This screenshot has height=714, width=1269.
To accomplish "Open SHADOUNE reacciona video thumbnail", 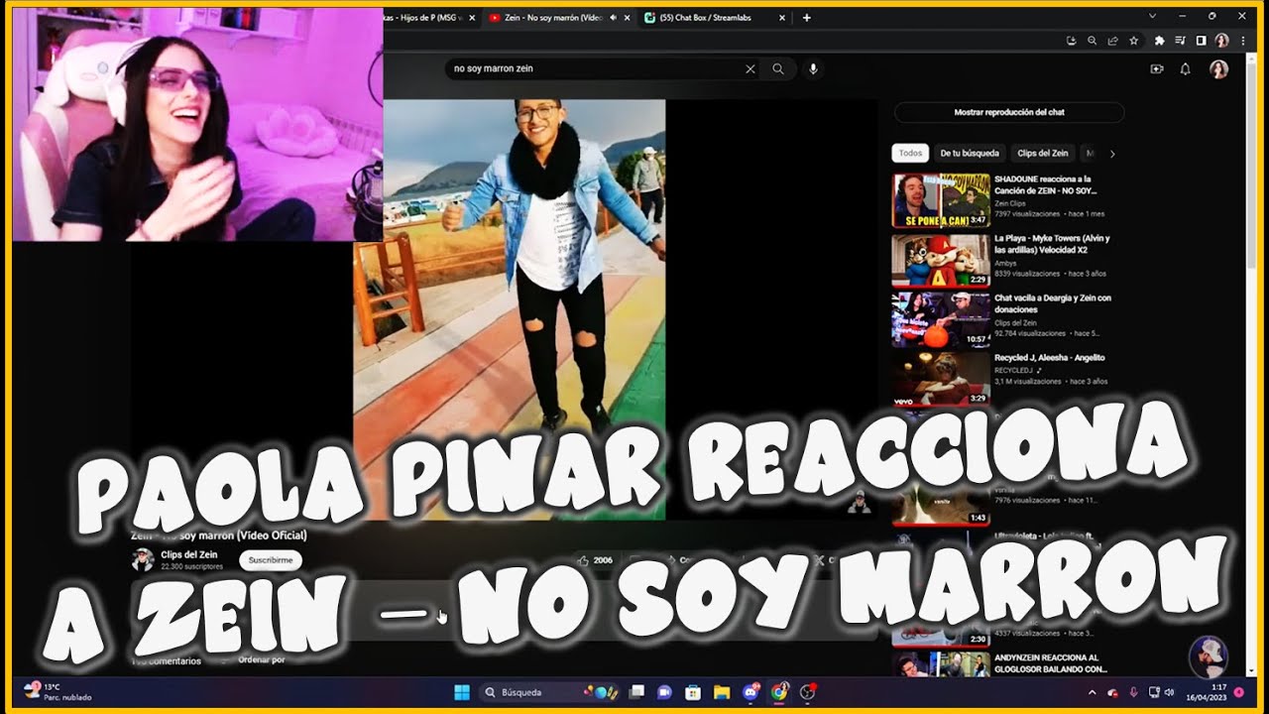I will pyautogui.click(x=941, y=201).
